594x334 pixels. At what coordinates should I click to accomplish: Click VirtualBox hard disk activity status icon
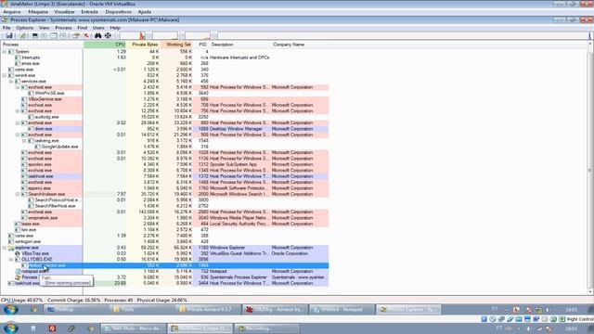pos(484,319)
